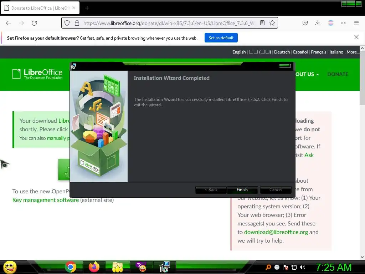Screen dimensions: 365x274
Task: Bookmark this page with the star icon
Action: click(272, 23)
